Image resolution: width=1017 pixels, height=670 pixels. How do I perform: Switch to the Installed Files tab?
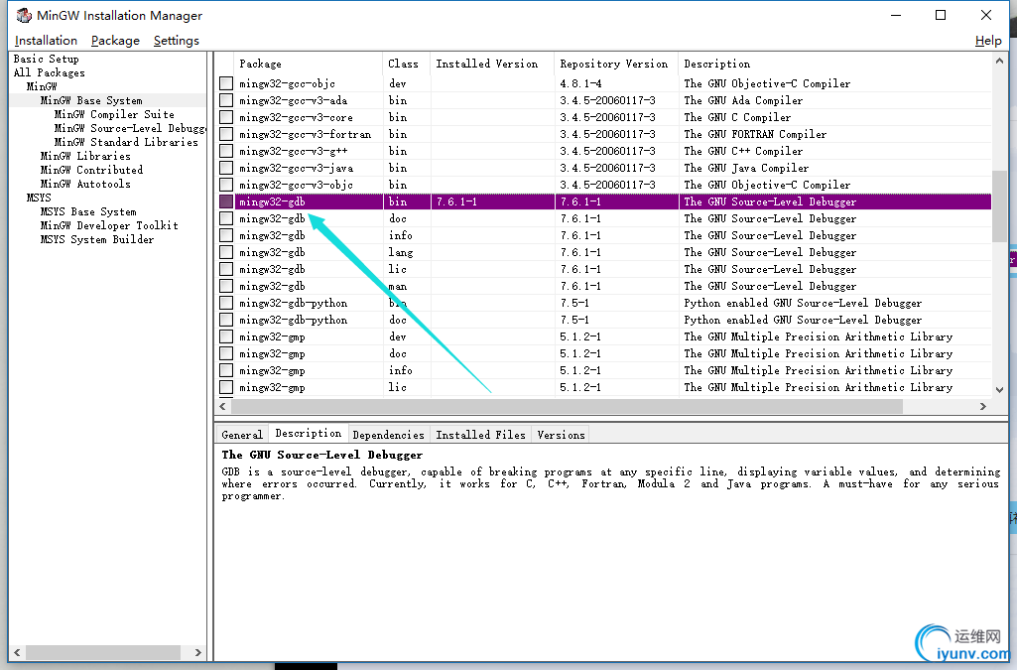tap(480, 435)
